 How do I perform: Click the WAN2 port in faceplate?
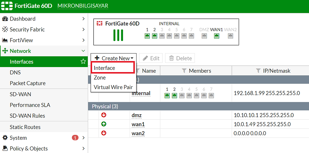[x=230, y=36]
